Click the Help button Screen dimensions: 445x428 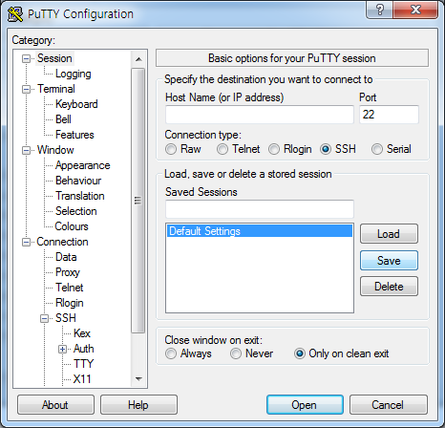(x=138, y=405)
